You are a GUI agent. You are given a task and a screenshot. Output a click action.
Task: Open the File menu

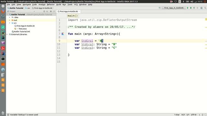coord(8,5)
